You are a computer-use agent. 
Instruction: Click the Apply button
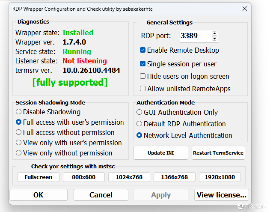click(161, 195)
